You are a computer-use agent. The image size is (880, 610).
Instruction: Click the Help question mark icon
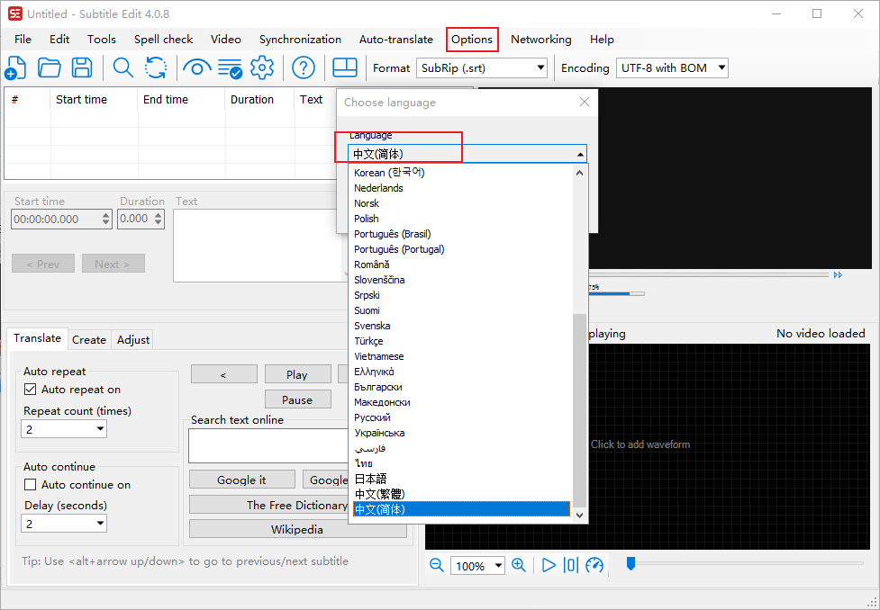point(304,67)
